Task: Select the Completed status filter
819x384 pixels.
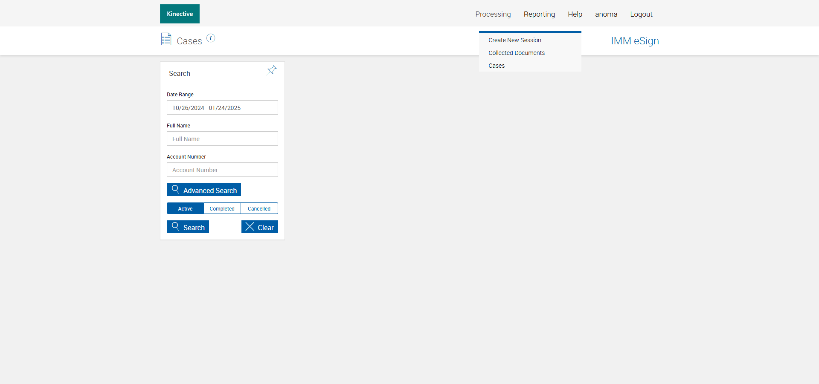Action: pyautogui.click(x=222, y=208)
